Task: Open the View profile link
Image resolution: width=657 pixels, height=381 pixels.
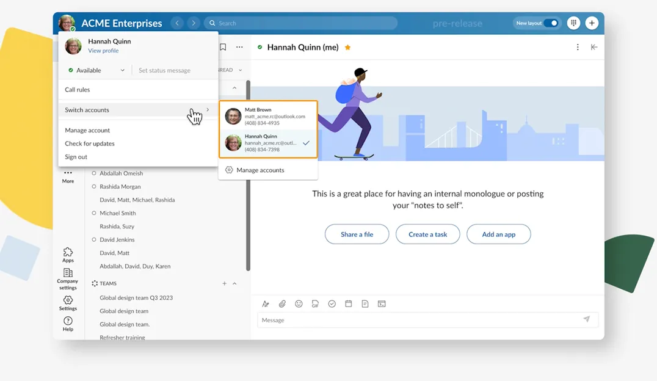Action: pos(103,51)
